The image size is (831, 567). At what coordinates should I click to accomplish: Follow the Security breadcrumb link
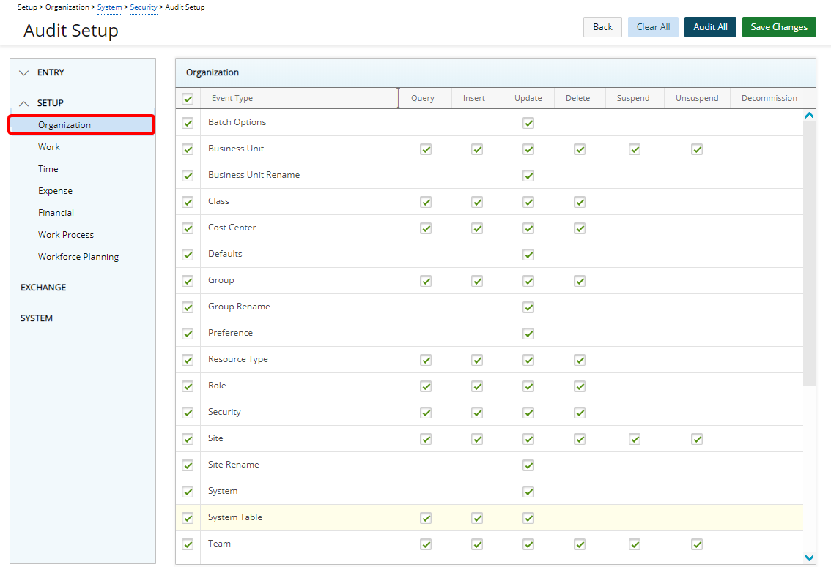[x=143, y=7]
